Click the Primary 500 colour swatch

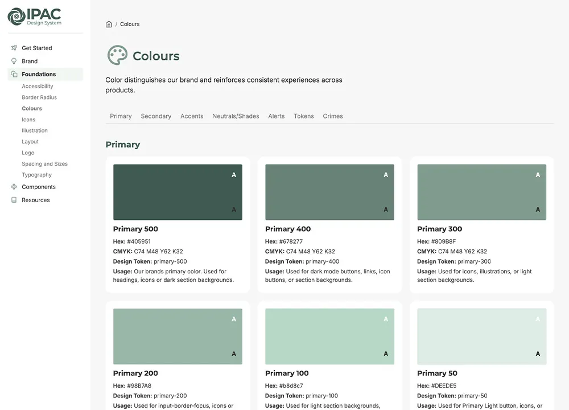tap(178, 192)
